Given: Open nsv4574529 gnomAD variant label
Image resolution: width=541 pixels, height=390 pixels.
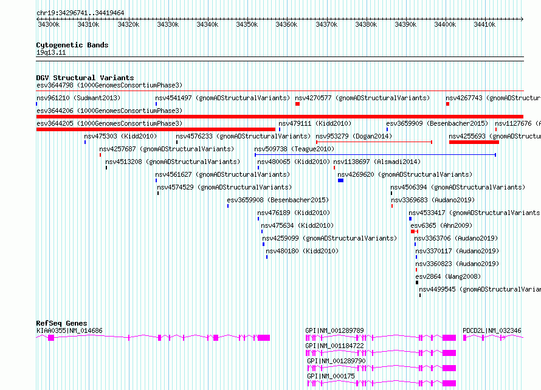Looking at the screenshot, I should tap(224, 187).
